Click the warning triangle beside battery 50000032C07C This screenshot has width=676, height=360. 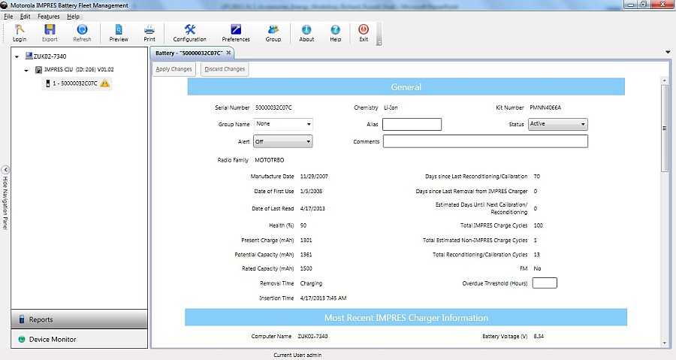104,83
